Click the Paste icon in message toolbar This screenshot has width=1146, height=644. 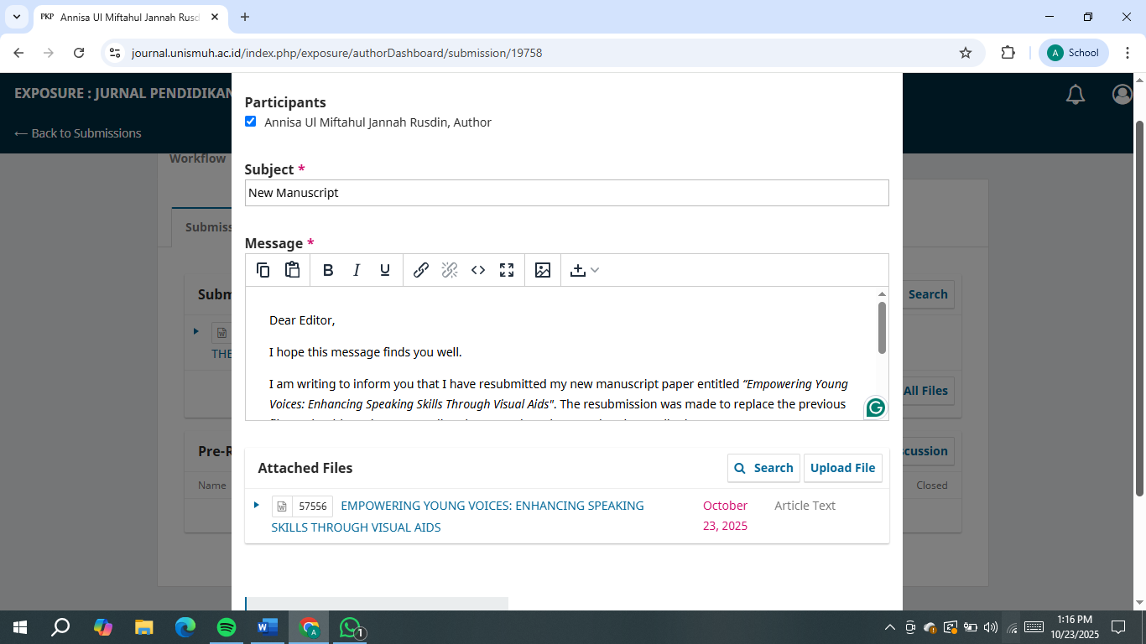(292, 270)
